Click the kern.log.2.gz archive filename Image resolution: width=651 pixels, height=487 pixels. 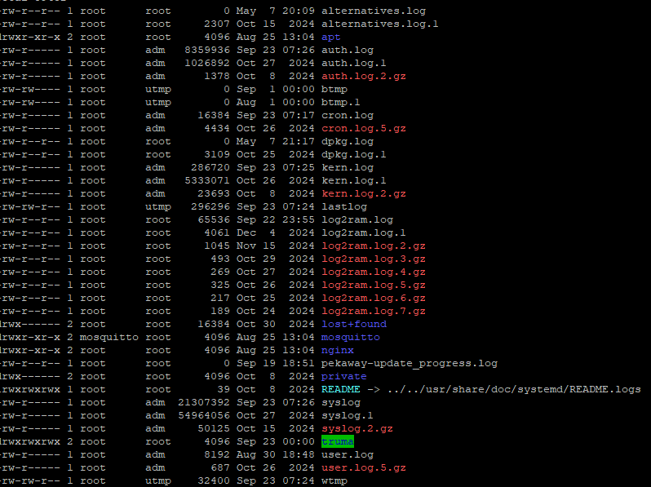point(363,193)
